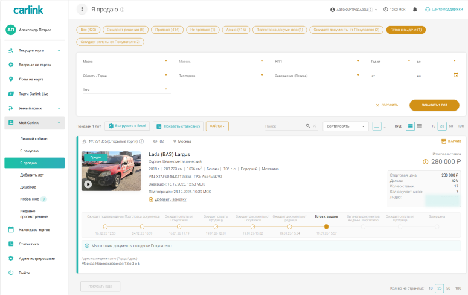
Task: Click the info icon beside 280 000 ₽
Action: [x=426, y=162]
